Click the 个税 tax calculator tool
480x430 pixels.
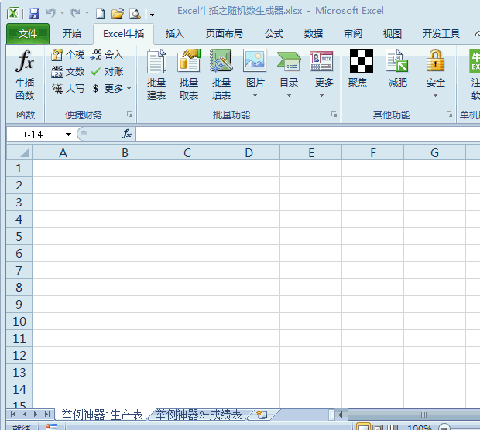coord(68,55)
